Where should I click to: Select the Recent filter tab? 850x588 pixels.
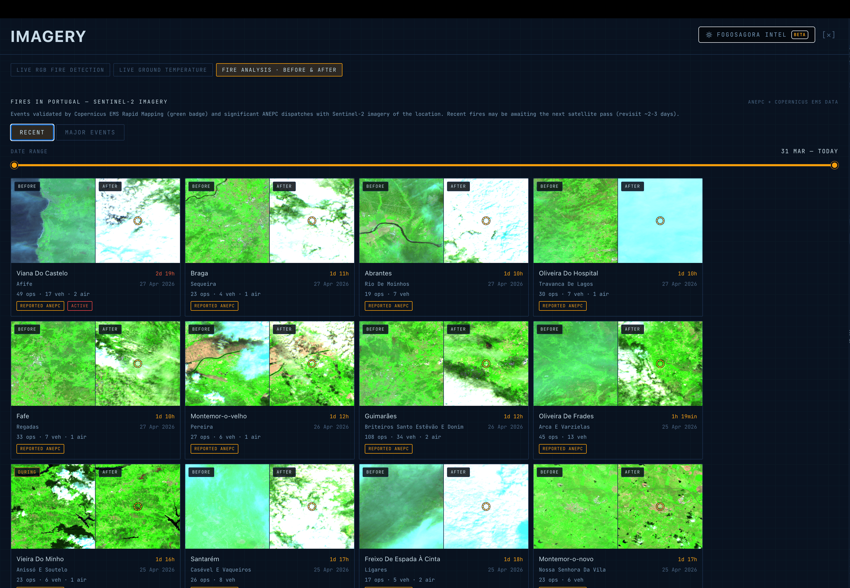pyautogui.click(x=32, y=132)
